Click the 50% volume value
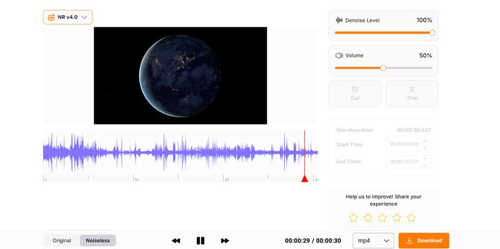This screenshot has height=249, width=500. pyautogui.click(x=426, y=56)
